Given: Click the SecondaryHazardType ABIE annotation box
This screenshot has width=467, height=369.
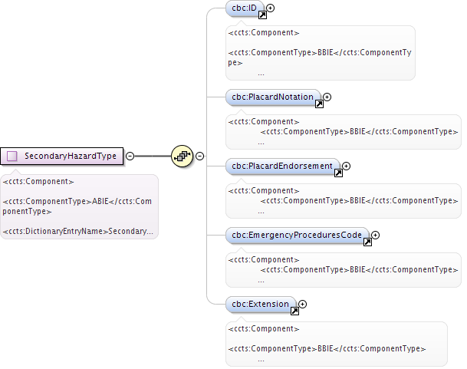Looking at the screenshot, I should [x=79, y=206].
